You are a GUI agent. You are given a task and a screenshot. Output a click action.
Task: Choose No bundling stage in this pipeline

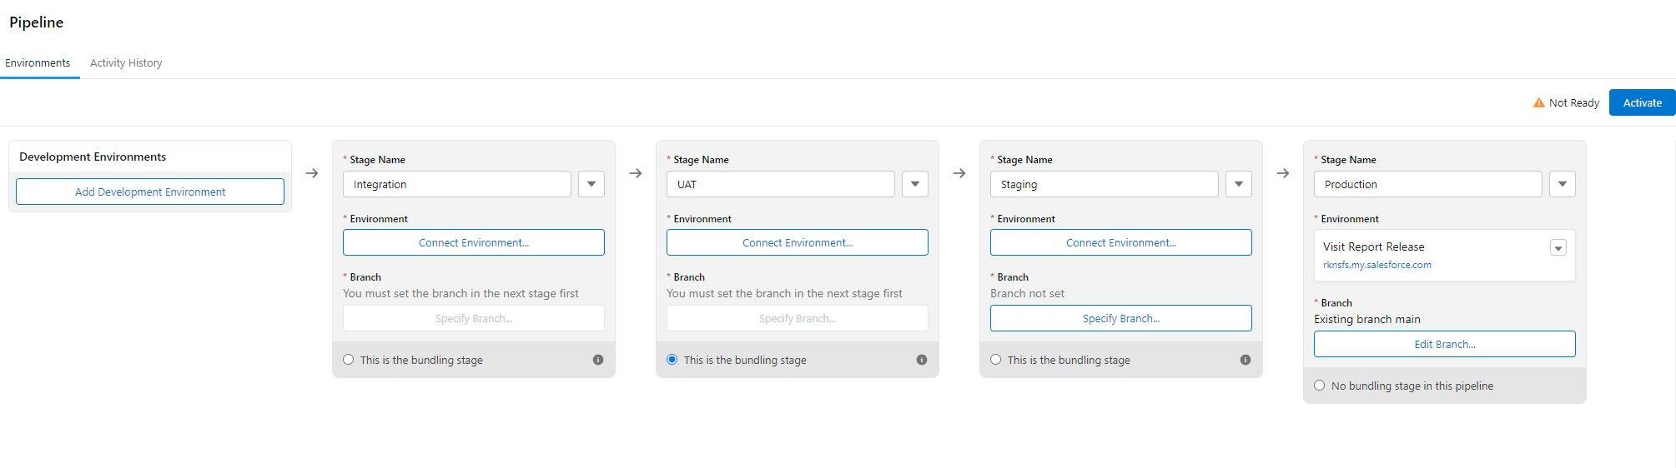1320,386
